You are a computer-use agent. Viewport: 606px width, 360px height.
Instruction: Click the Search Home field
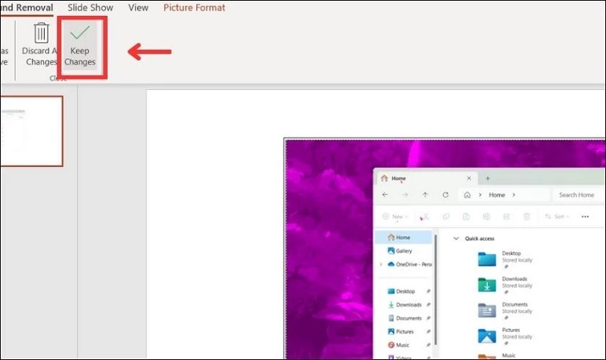[577, 194]
